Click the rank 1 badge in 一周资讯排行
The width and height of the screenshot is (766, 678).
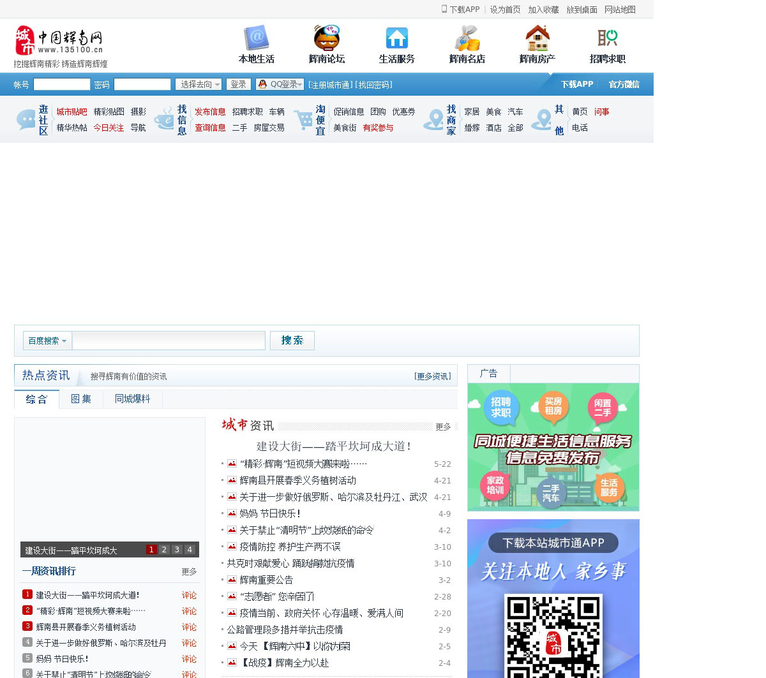[27, 594]
